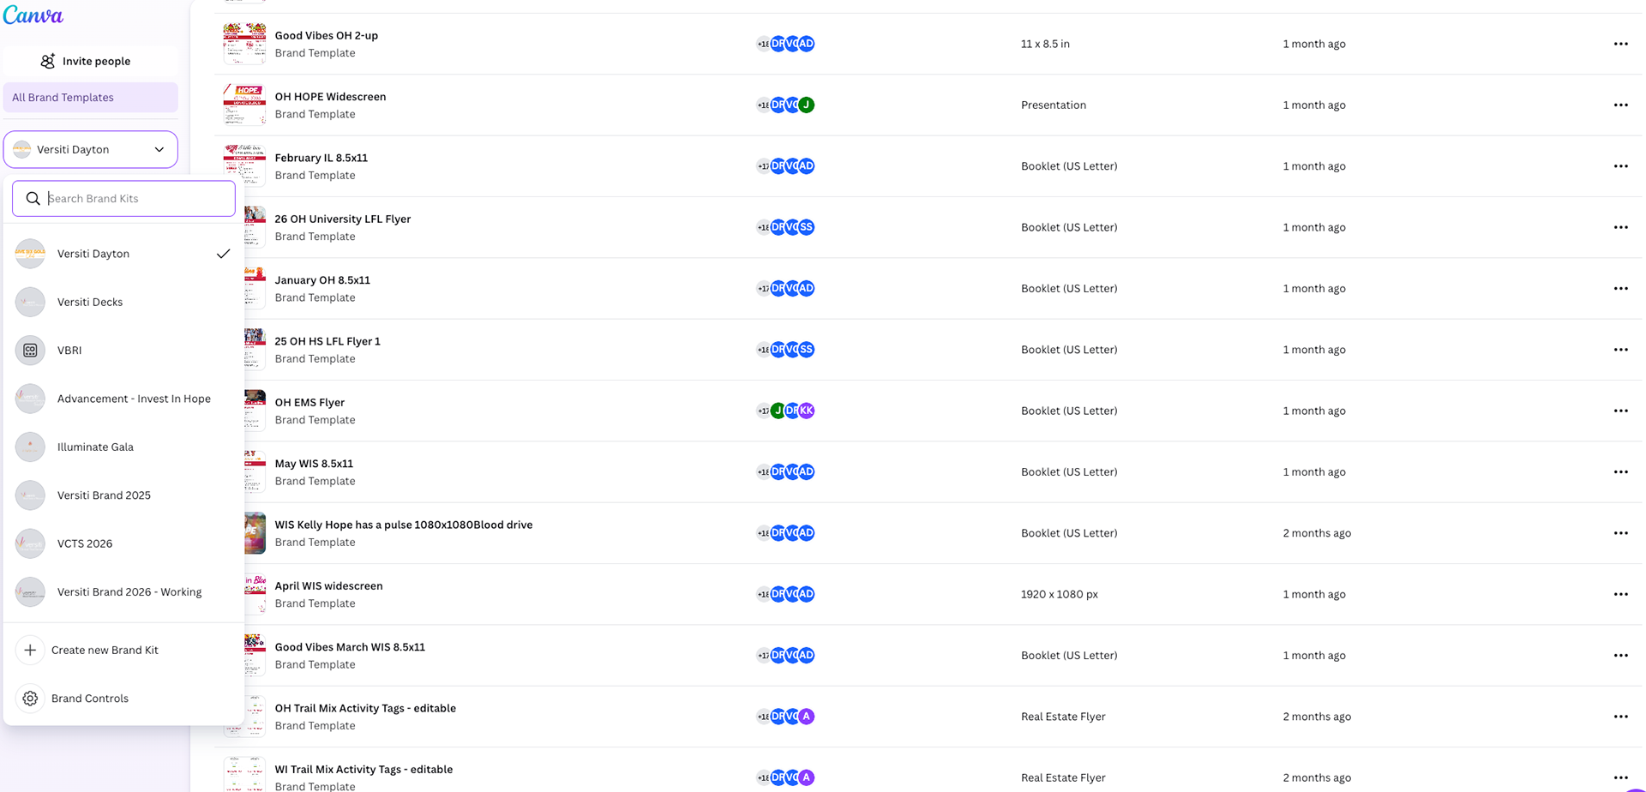Switch to the VBRI brand kit
1646x792 pixels.
(123, 350)
